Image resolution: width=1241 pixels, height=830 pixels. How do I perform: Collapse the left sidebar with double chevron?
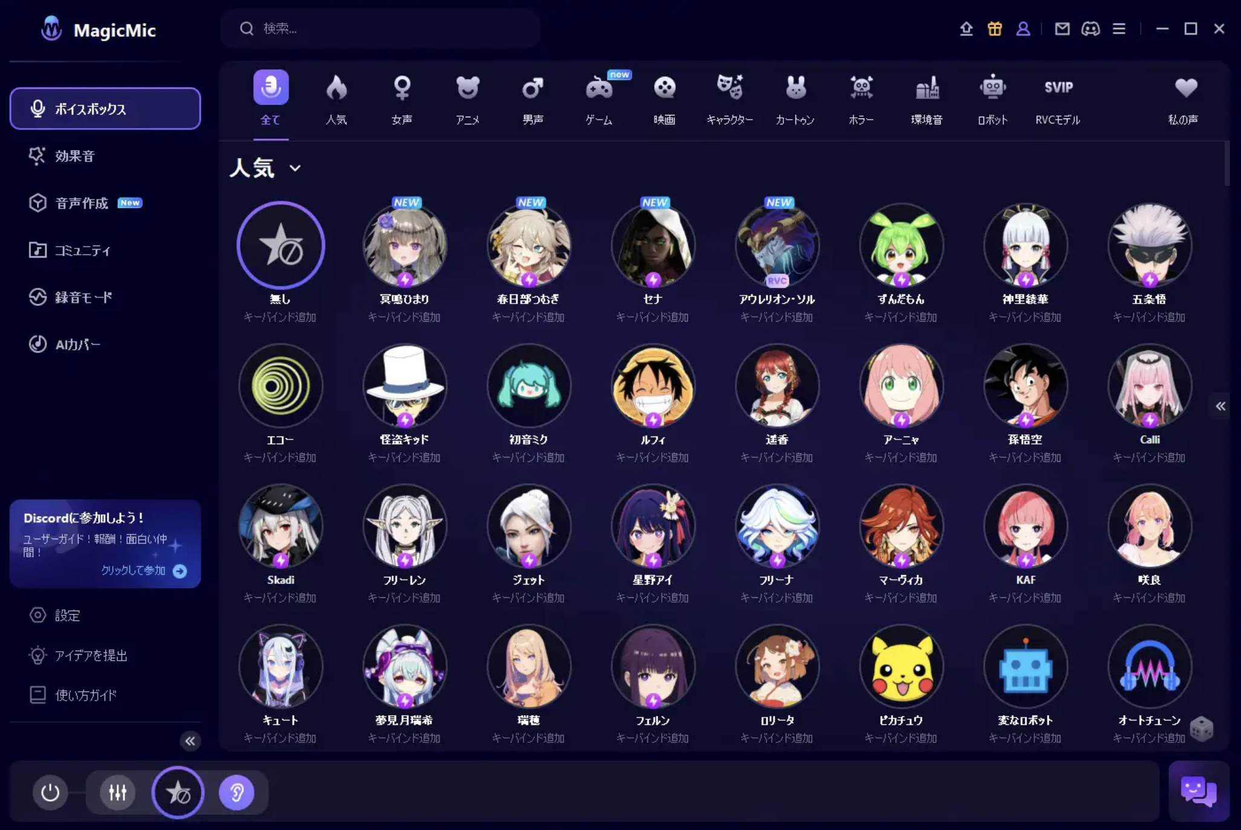click(x=190, y=741)
